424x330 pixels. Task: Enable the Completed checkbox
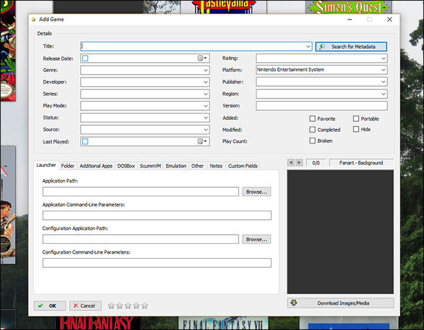(x=312, y=130)
